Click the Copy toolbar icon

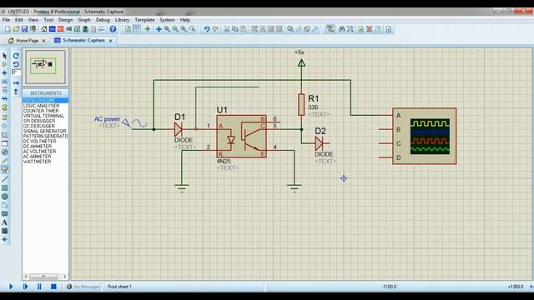tap(235, 29)
